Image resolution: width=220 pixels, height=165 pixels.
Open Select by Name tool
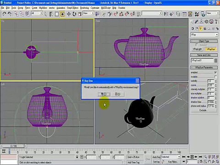click(x=51, y=14)
